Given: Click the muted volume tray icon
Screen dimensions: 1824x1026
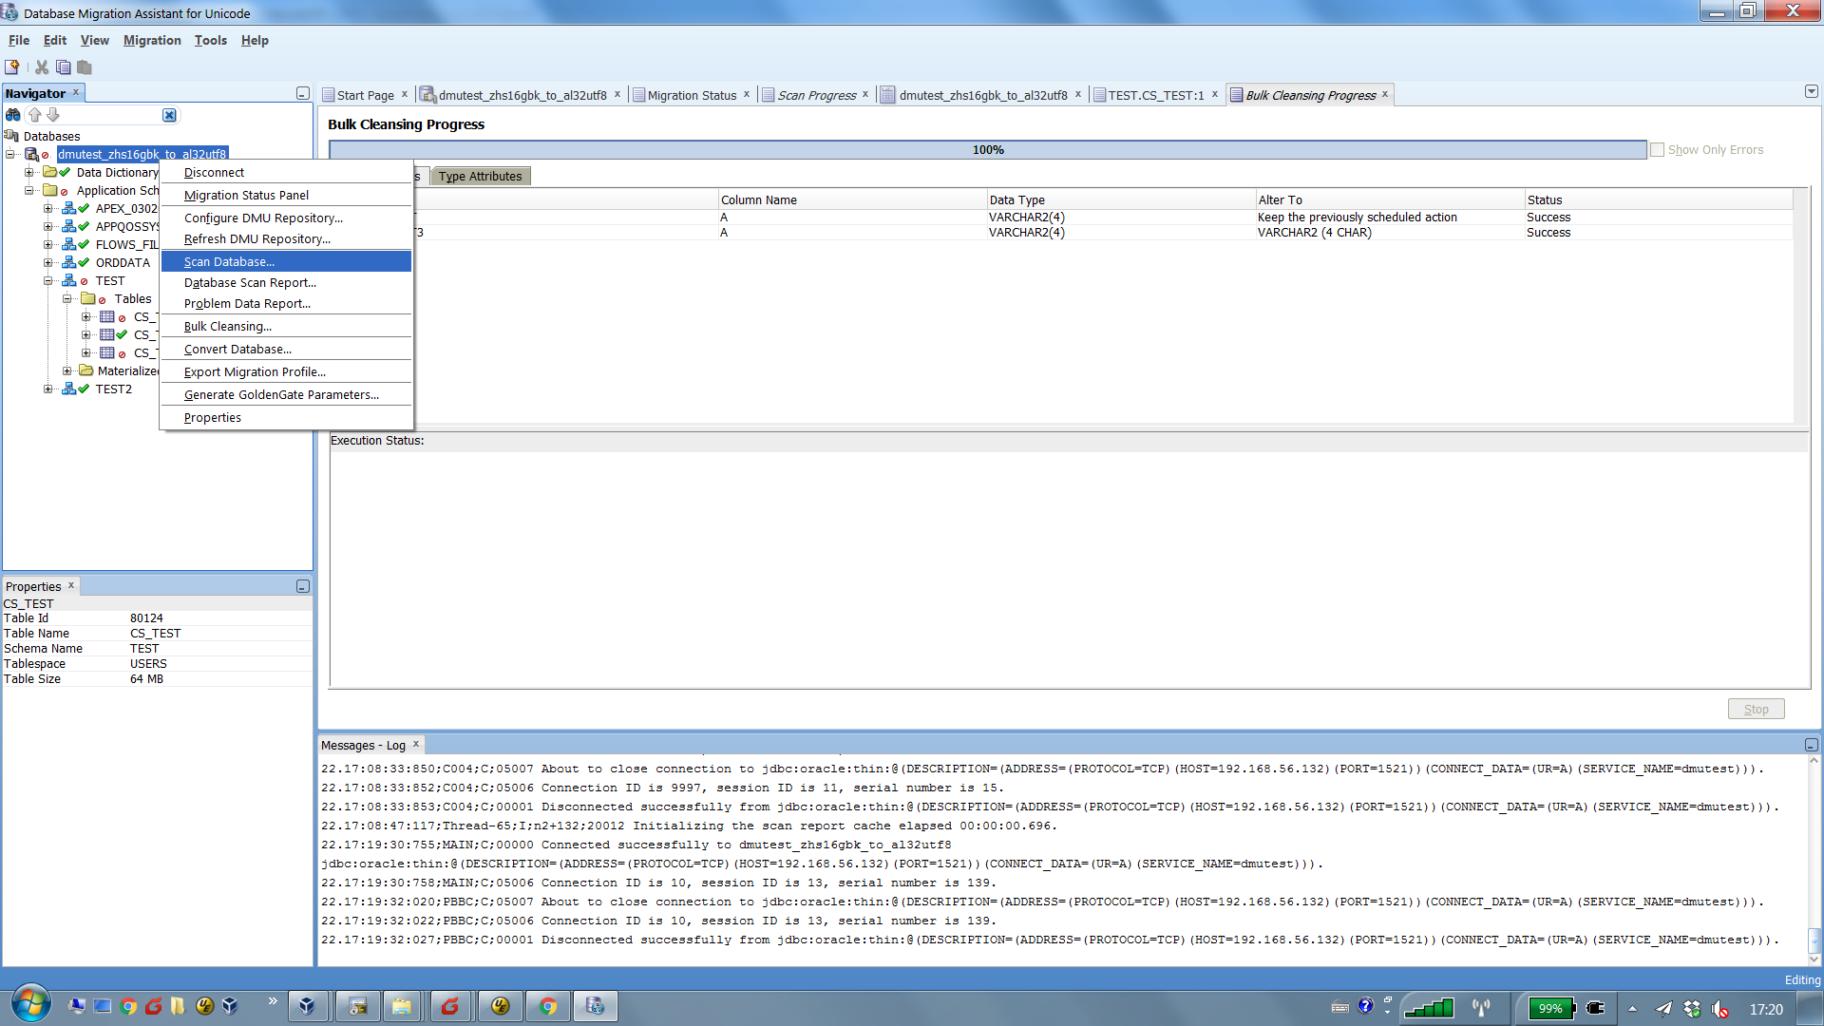Looking at the screenshot, I should 1720,1009.
